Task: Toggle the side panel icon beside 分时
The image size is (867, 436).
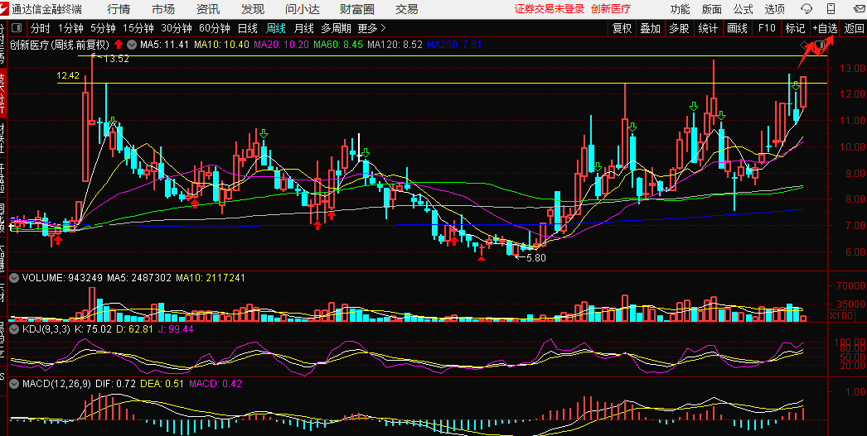Action: pos(17,29)
